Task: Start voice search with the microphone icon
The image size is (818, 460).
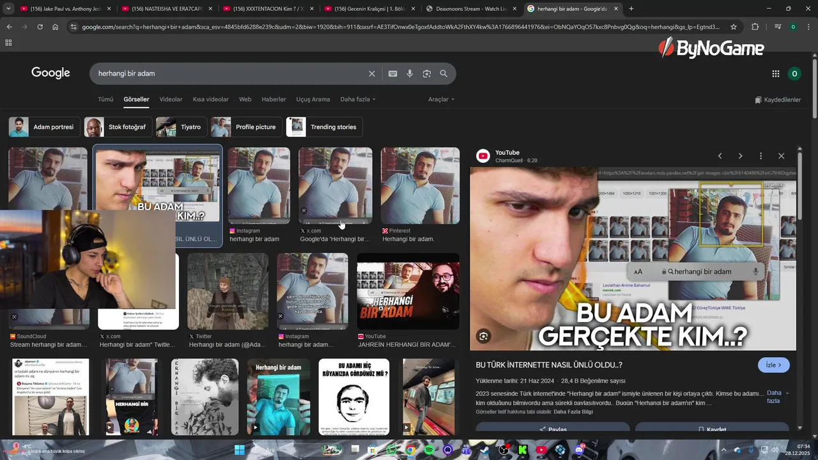Action: (410, 73)
